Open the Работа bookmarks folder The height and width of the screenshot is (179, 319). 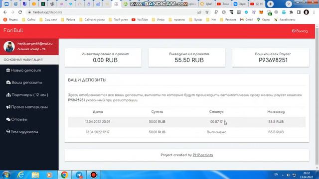68,20
